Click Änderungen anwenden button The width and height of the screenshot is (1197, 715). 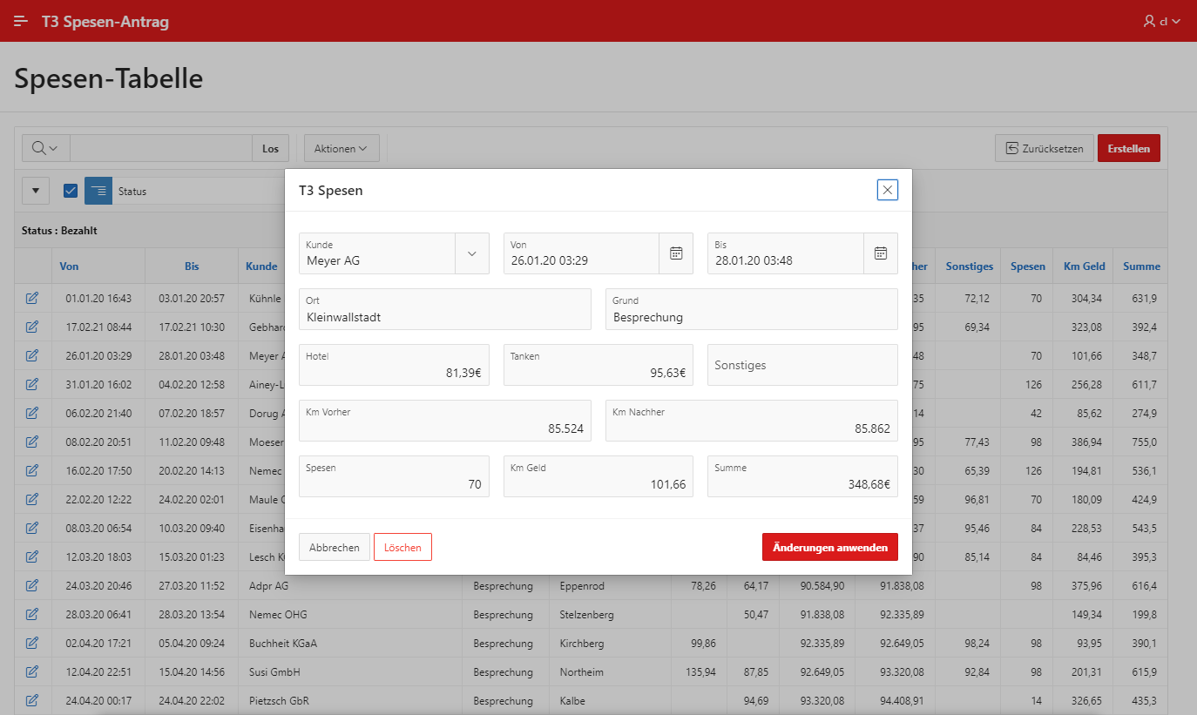(829, 547)
